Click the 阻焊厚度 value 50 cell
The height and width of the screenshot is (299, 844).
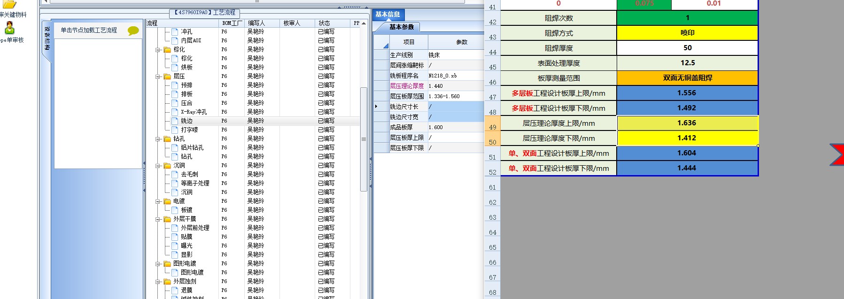[x=687, y=48]
